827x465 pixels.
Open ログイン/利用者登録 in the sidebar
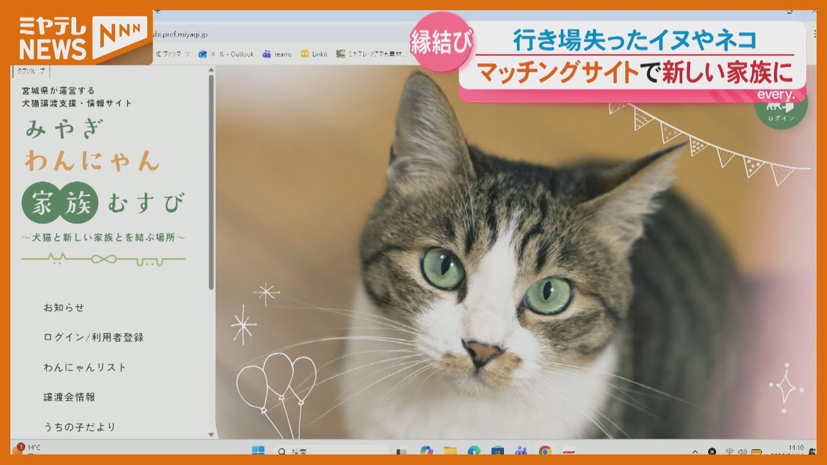[x=94, y=337]
